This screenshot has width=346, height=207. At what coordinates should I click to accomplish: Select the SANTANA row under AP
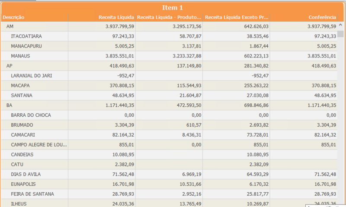pos(22,95)
